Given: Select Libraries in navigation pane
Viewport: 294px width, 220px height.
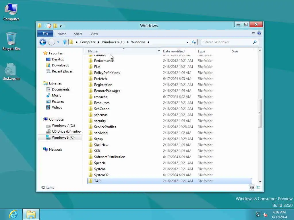Looking at the screenshot, I should pyautogui.click(x=55, y=83).
